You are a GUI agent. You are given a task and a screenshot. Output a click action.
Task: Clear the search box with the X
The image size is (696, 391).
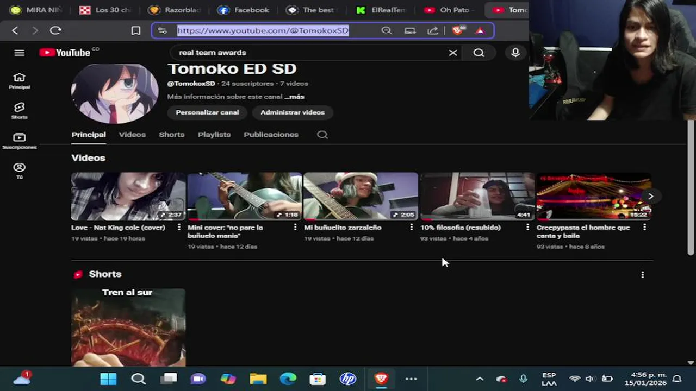[x=453, y=53]
